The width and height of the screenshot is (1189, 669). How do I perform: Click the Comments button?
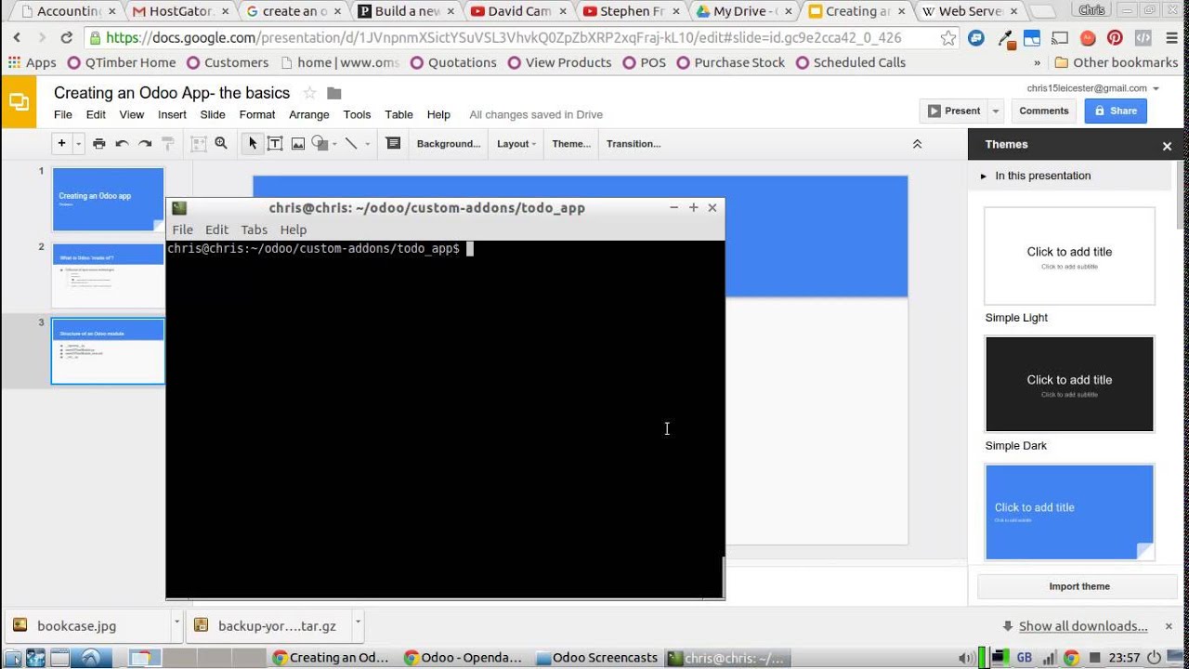(x=1044, y=111)
